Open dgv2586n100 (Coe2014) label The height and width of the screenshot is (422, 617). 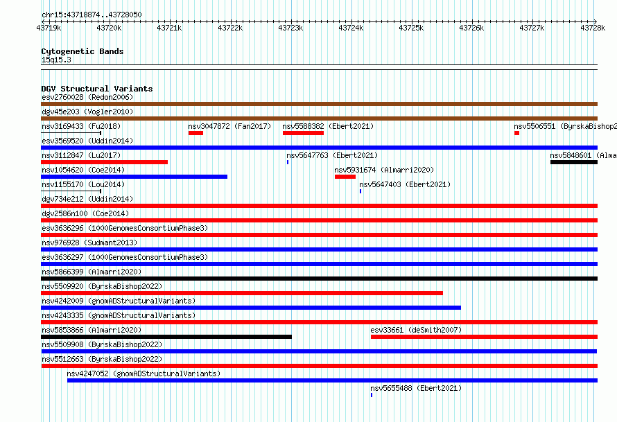coord(85,213)
